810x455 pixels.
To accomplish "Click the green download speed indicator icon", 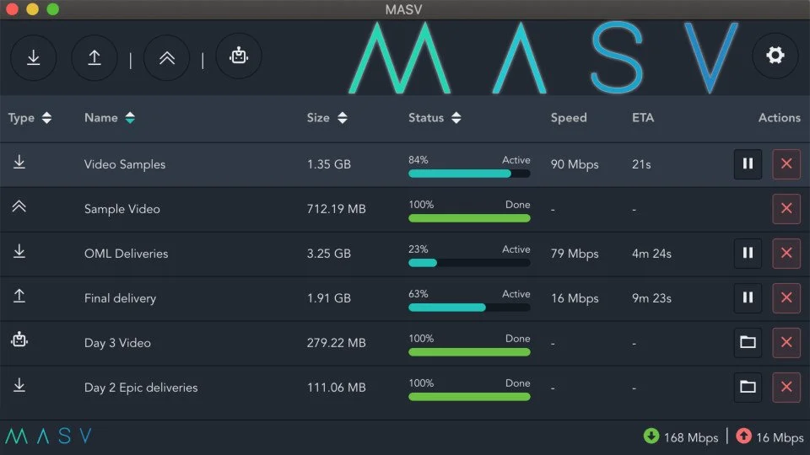I will point(651,436).
